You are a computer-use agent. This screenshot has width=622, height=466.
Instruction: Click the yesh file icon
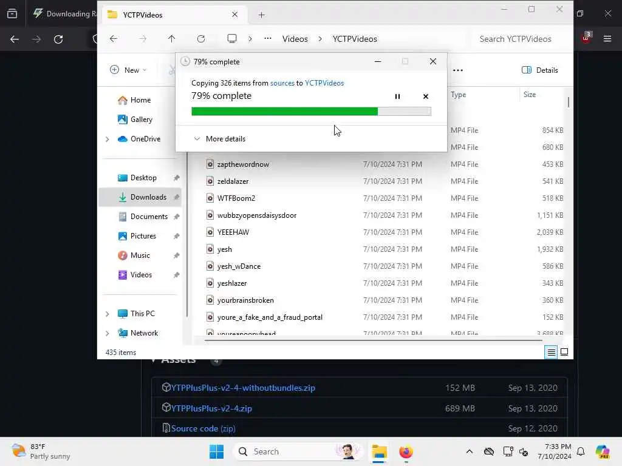(210, 249)
